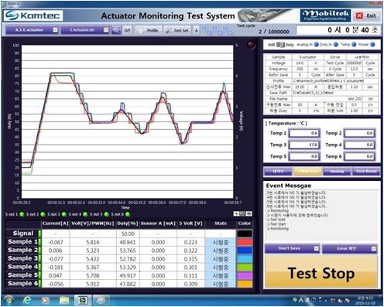This screenshot has height=307, width=384.
Task: Toggle the S out 1 green indicator
Action: pos(22,214)
